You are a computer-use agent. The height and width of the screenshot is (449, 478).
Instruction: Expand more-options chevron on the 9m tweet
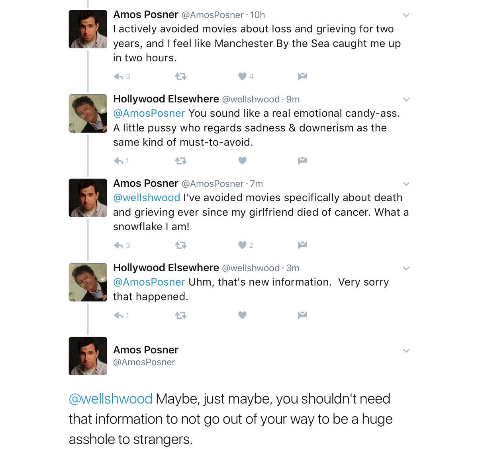[406, 100]
